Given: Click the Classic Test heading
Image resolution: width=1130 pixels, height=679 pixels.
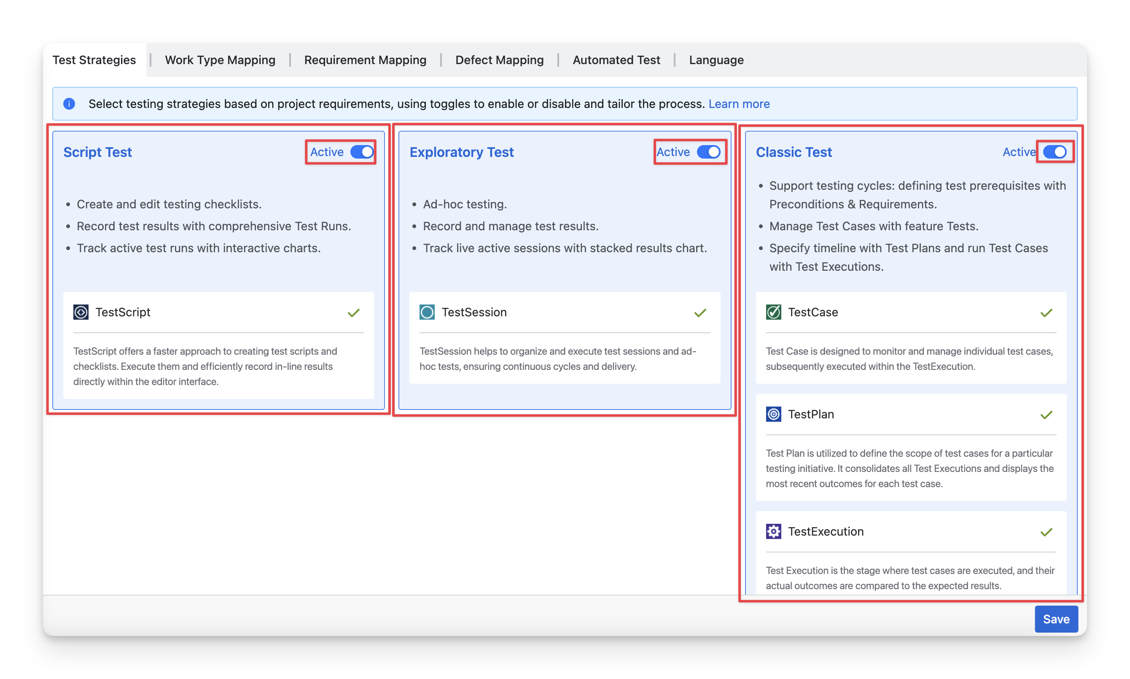Looking at the screenshot, I should pos(794,152).
